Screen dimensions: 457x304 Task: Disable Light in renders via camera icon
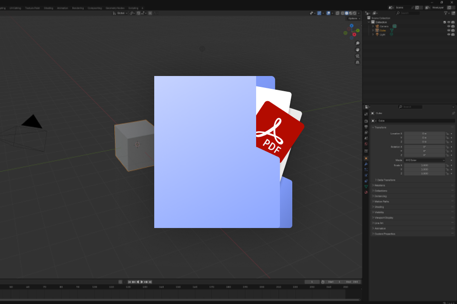(453, 34)
